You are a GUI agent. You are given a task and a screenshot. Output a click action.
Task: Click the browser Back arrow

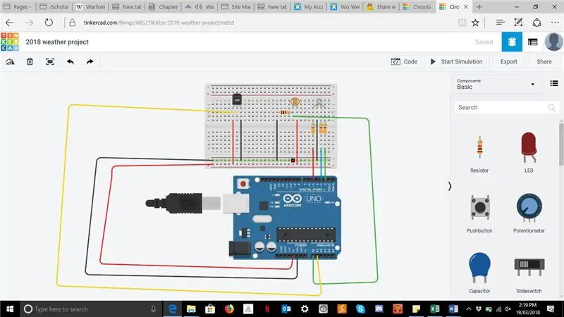pos(10,23)
